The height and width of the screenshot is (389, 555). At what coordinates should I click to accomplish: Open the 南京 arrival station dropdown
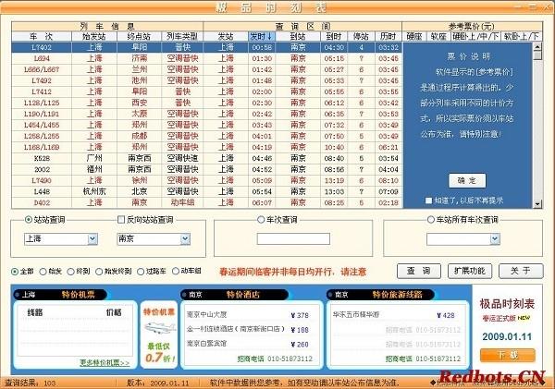[x=185, y=239]
